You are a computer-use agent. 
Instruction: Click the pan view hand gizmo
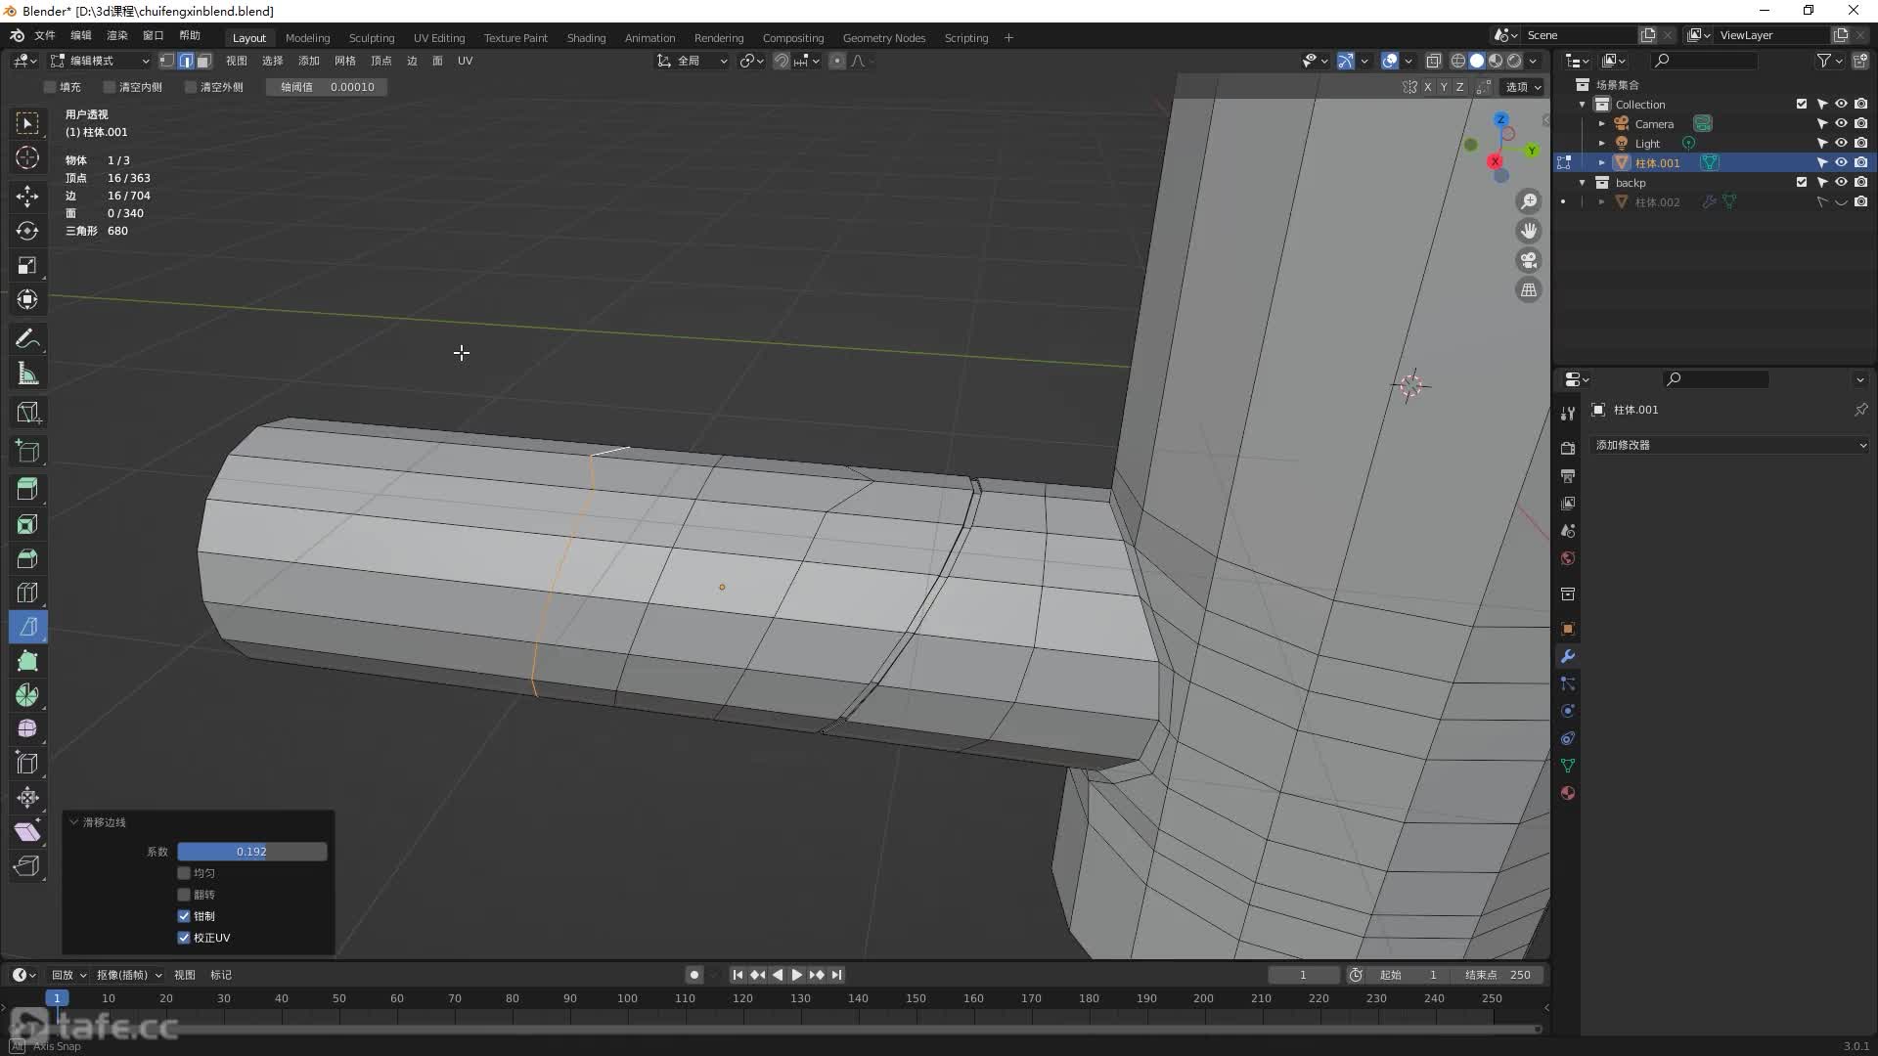(x=1528, y=231)
